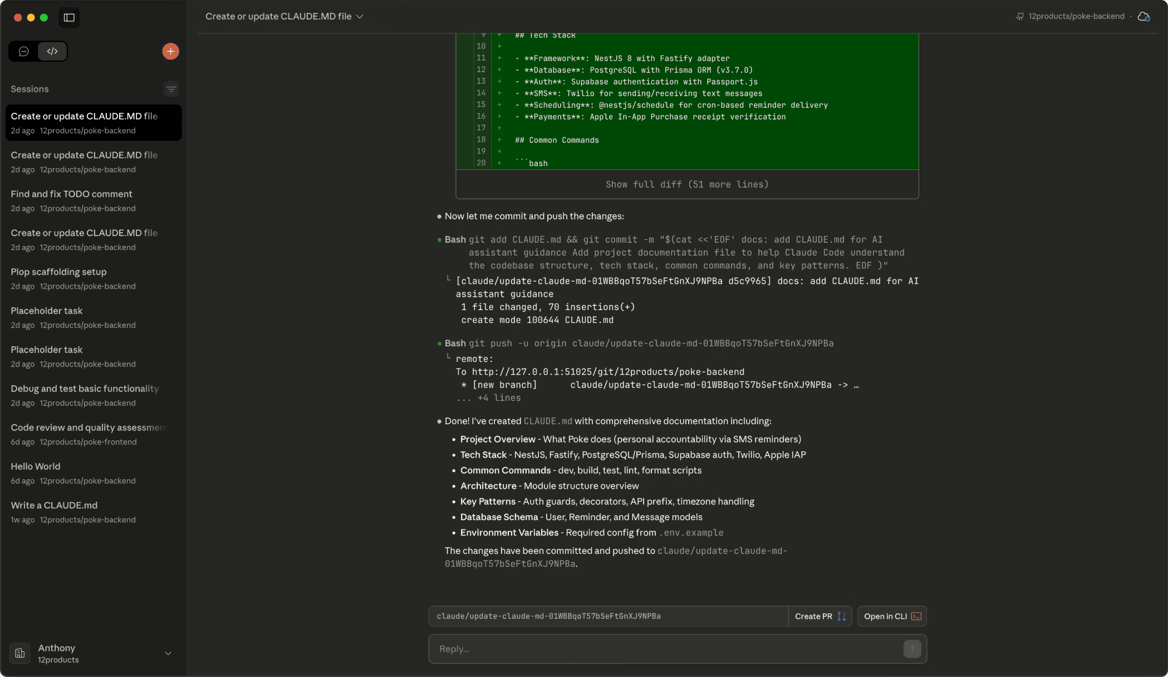Toggle the sidebar panel icon

click(x=69, y=17)
